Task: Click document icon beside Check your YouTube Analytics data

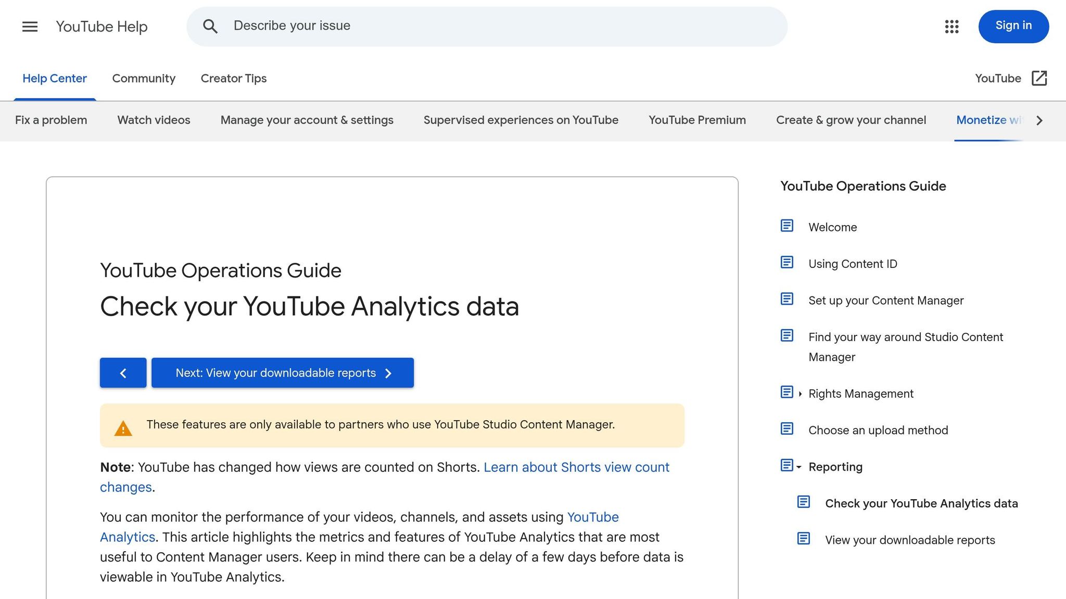Action: (803, 502)
